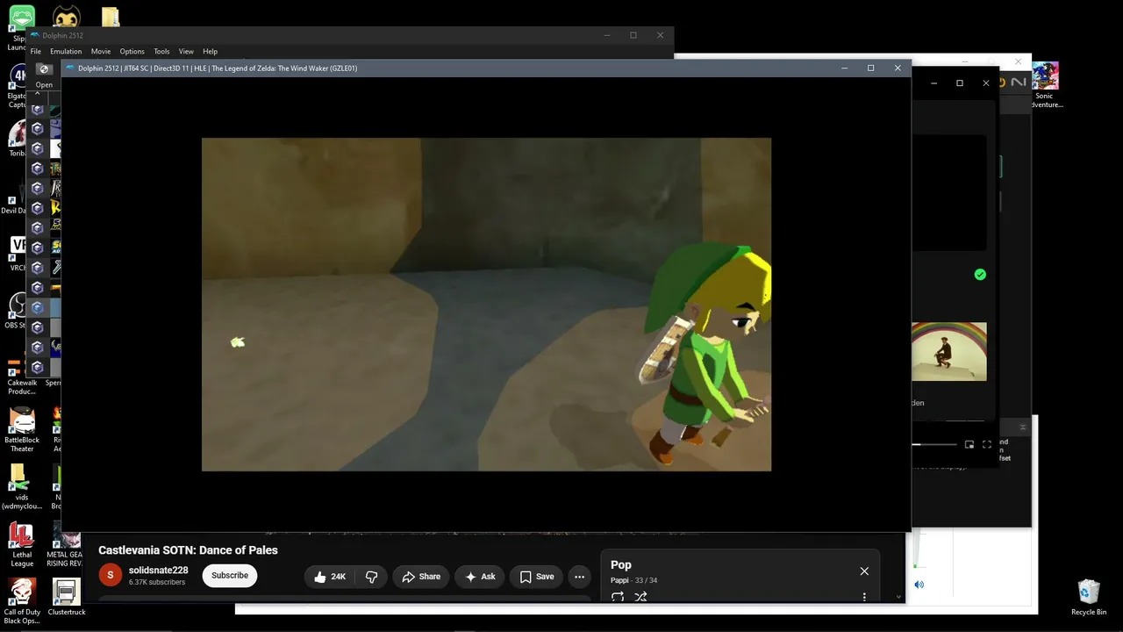Click the rainbow video thumbnail in right window

(x=948, y=352)
